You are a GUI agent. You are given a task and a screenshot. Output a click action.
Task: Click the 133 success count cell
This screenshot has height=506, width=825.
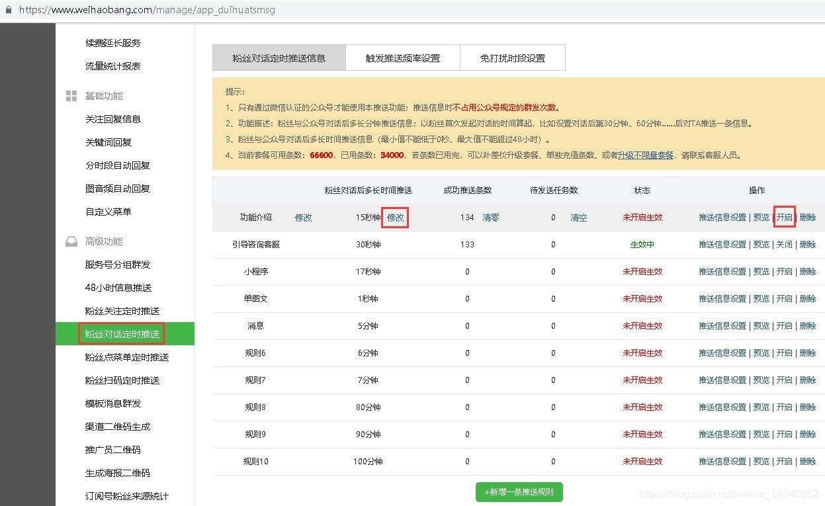[467, 245]
